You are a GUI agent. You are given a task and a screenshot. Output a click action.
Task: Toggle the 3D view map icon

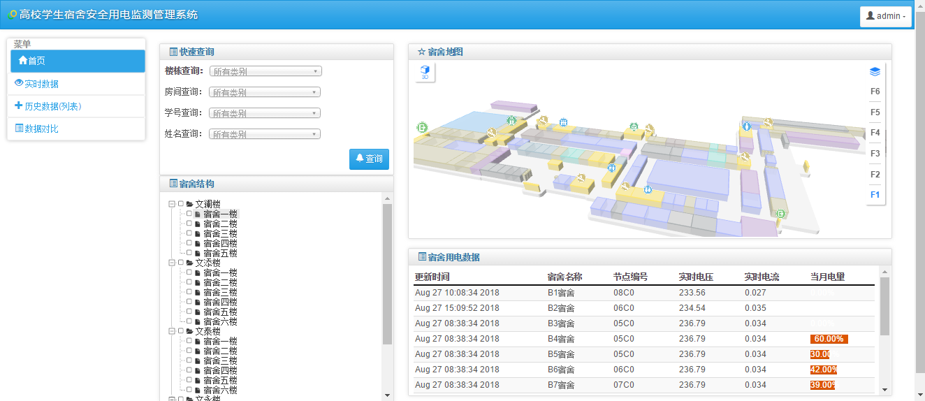pos(424,72)
